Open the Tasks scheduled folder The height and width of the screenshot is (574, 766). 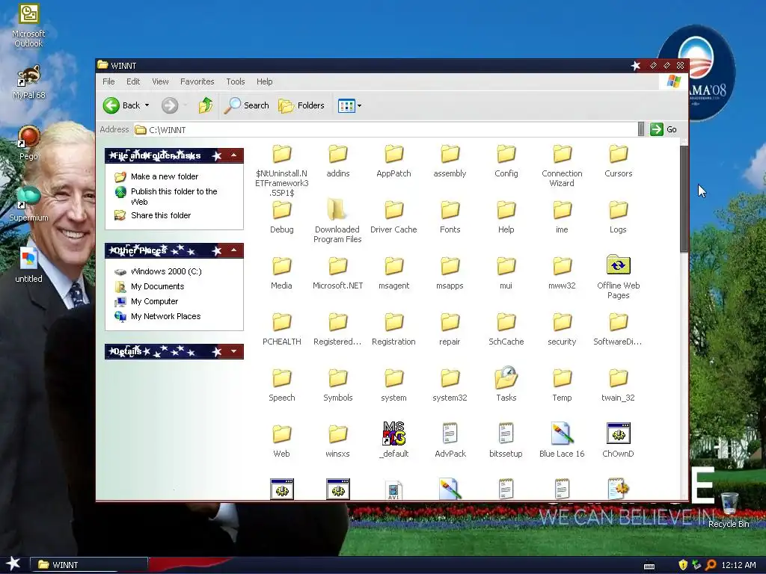(x=506, y=384)
